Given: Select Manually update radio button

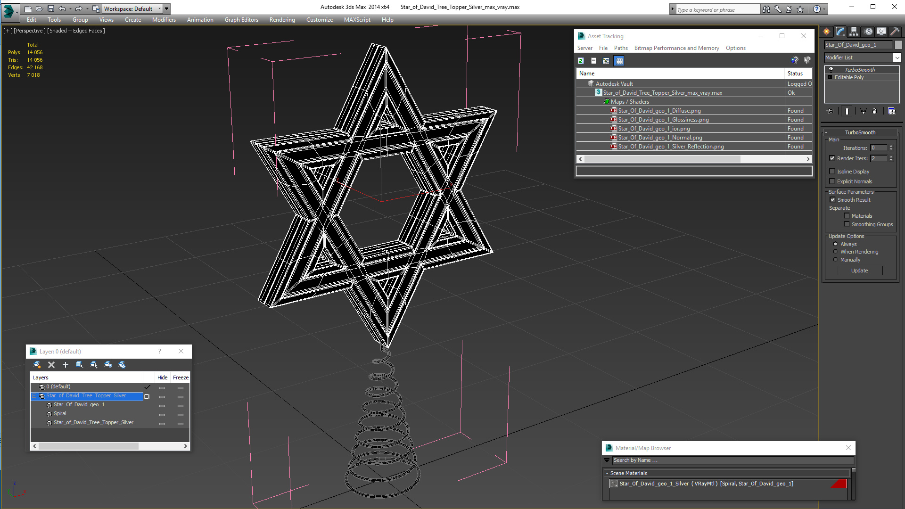Looking at the screenshot, I should point(835,260).
